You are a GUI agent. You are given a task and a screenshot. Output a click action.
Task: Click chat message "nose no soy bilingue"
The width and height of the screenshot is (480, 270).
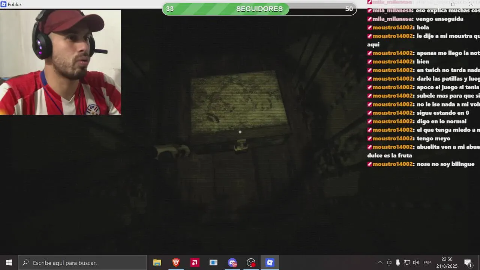point(445,164)
